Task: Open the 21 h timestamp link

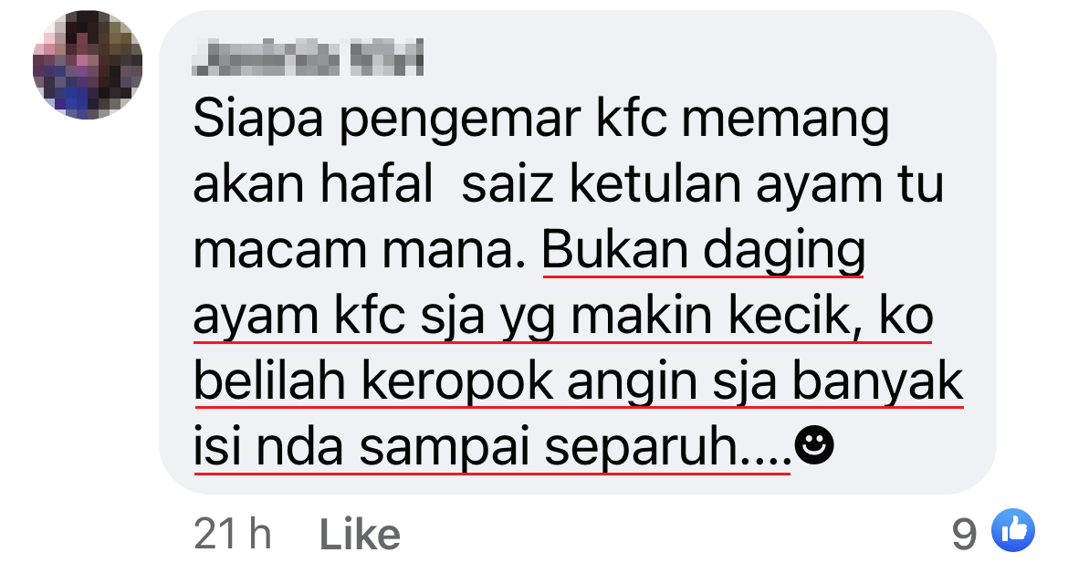Action: point(232,534)
